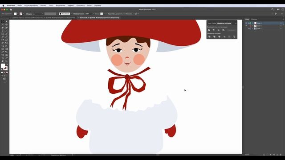The height and width of the screenshot is (160, 285).
Task: Toggle the lock on the selected green layer
Action: 249,23
